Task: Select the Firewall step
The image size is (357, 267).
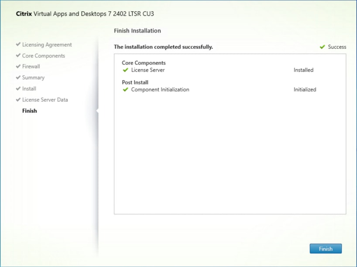Action: click(x=31, y=67)
